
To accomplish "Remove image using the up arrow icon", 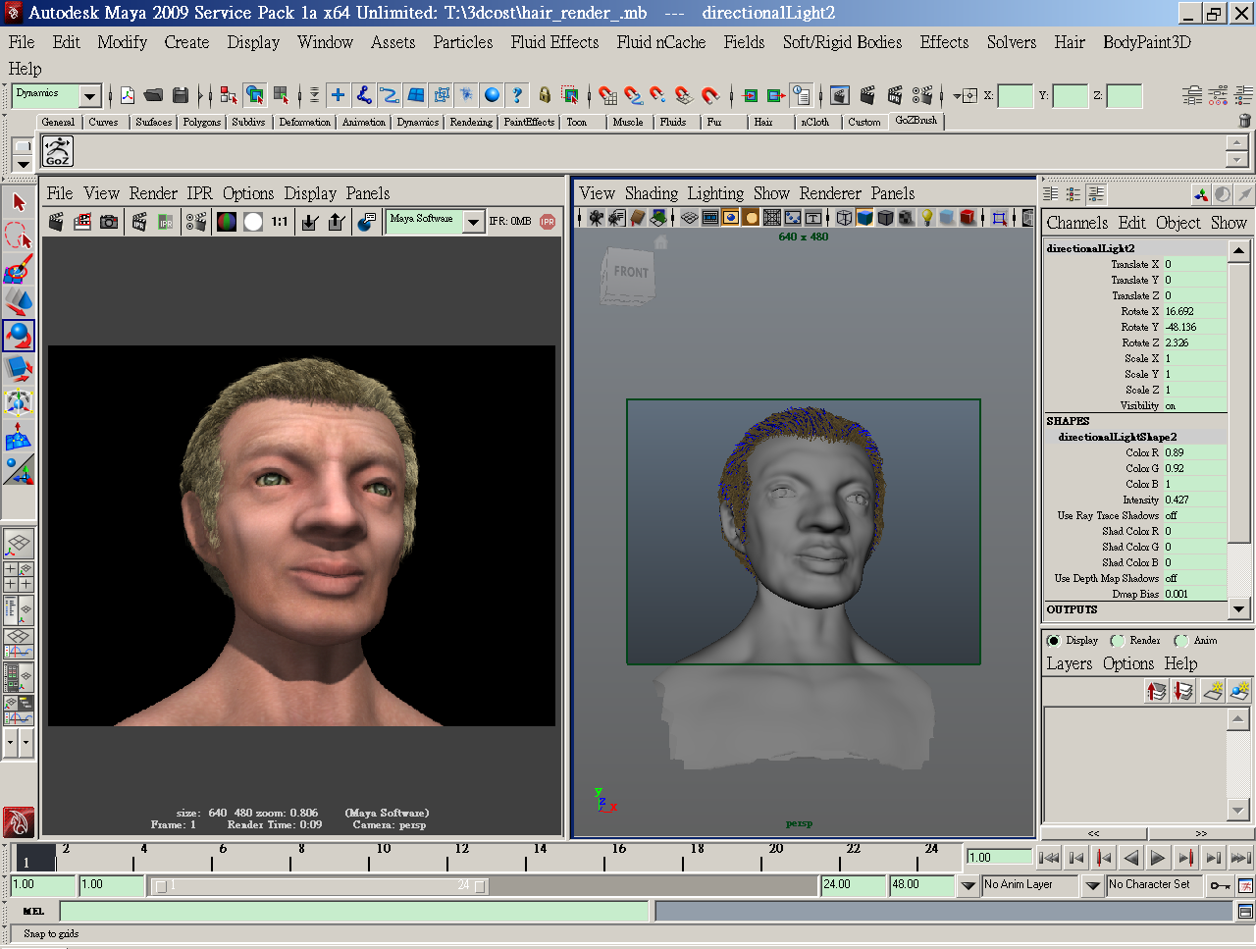I will point(337,222).
